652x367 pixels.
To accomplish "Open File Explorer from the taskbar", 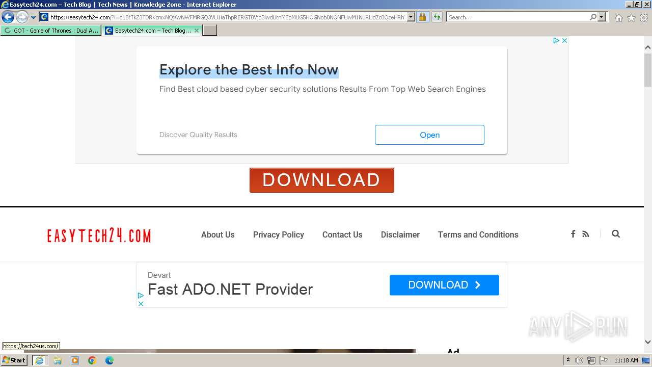I will tap(58, 360).
